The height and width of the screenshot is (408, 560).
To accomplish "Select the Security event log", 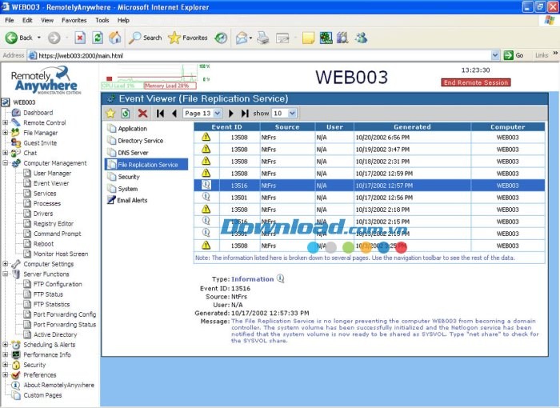I will click(x=128, y=177).
